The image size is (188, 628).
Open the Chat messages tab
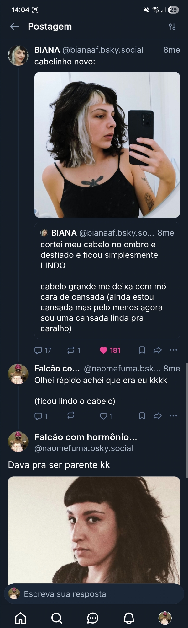pyautogui.click(x=93, y=618)
